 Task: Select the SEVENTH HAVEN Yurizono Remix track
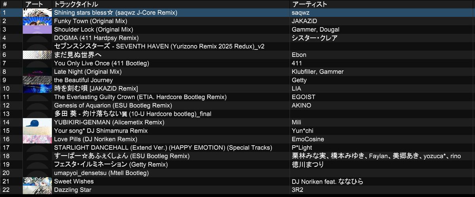click(159, 46)
